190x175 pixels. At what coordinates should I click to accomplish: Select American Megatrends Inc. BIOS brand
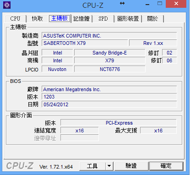(x=109, y=89)
